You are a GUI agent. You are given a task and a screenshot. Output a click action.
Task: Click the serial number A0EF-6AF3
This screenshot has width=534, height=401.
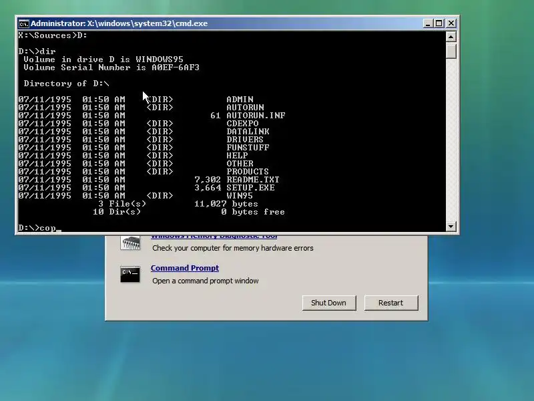click(x=176, y=68)
